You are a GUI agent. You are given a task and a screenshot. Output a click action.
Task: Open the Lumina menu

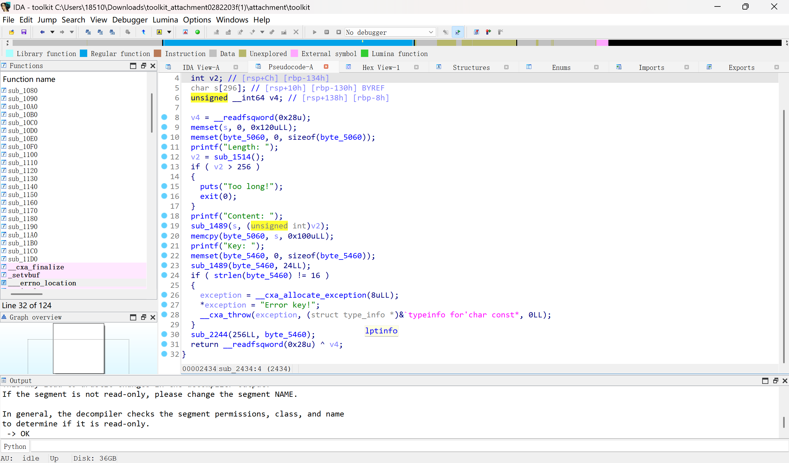tap(165, 20)
